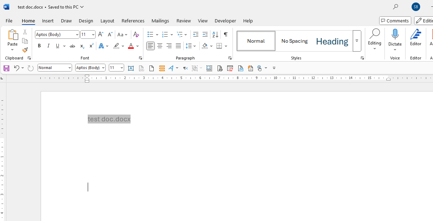Open the search magnifier in title bar

tap(395, 7)
